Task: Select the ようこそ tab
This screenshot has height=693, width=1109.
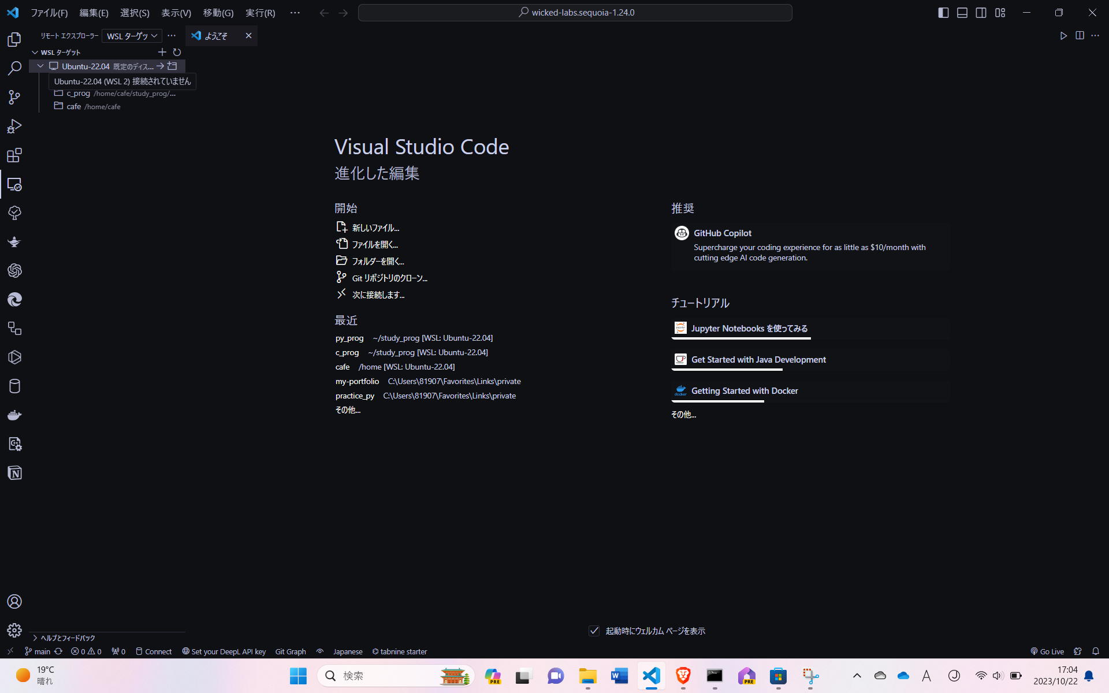Action: click(x=216, y=36)
